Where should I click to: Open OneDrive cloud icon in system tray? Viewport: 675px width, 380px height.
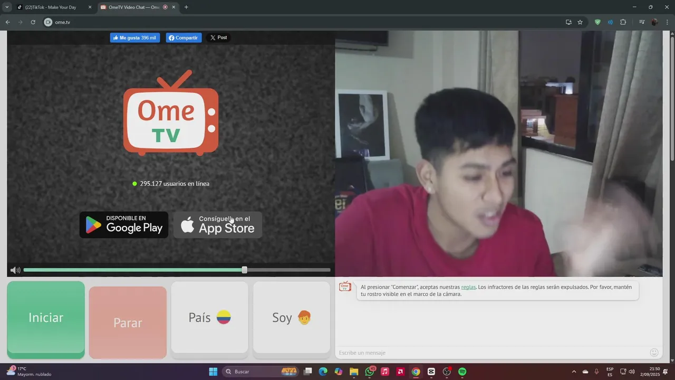(x=585, y=372)
